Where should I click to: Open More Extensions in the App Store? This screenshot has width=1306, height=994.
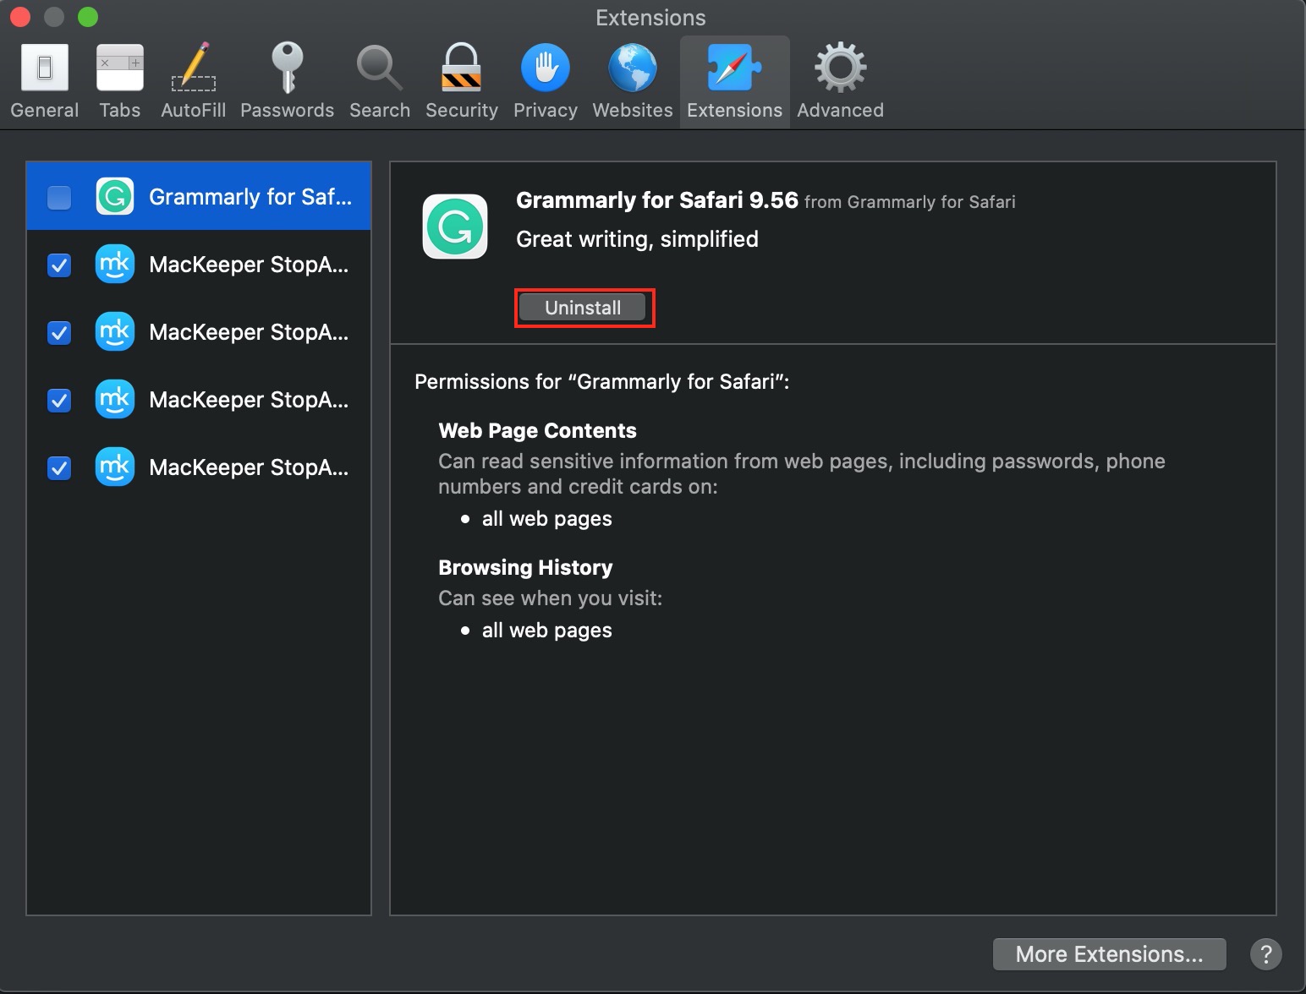pos(1109,954)
